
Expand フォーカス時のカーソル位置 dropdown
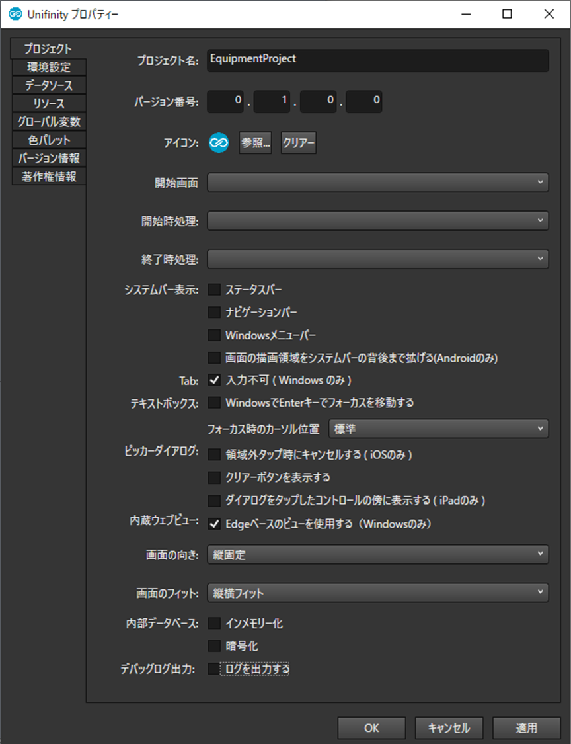coord(438,429)
